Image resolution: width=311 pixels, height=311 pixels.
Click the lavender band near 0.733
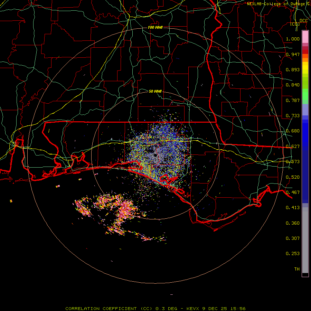click(305, 110)
